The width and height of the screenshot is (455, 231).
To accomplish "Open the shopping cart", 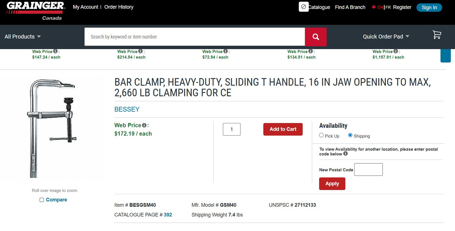I will coord(437,35).
